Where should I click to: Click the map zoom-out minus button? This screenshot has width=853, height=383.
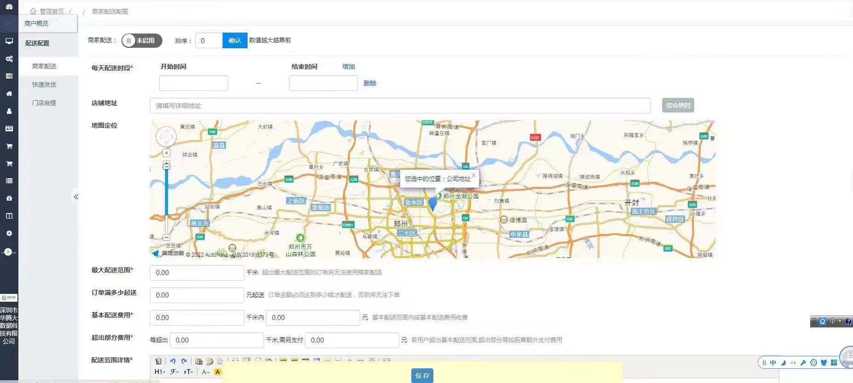[167, 237]
